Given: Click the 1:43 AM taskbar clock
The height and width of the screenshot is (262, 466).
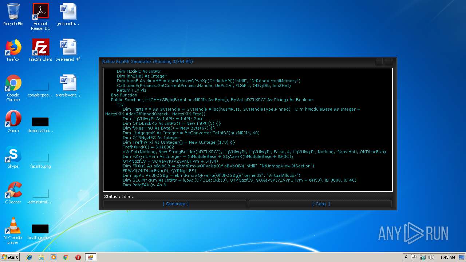Looking at the screenshot, I should point(447,257).
